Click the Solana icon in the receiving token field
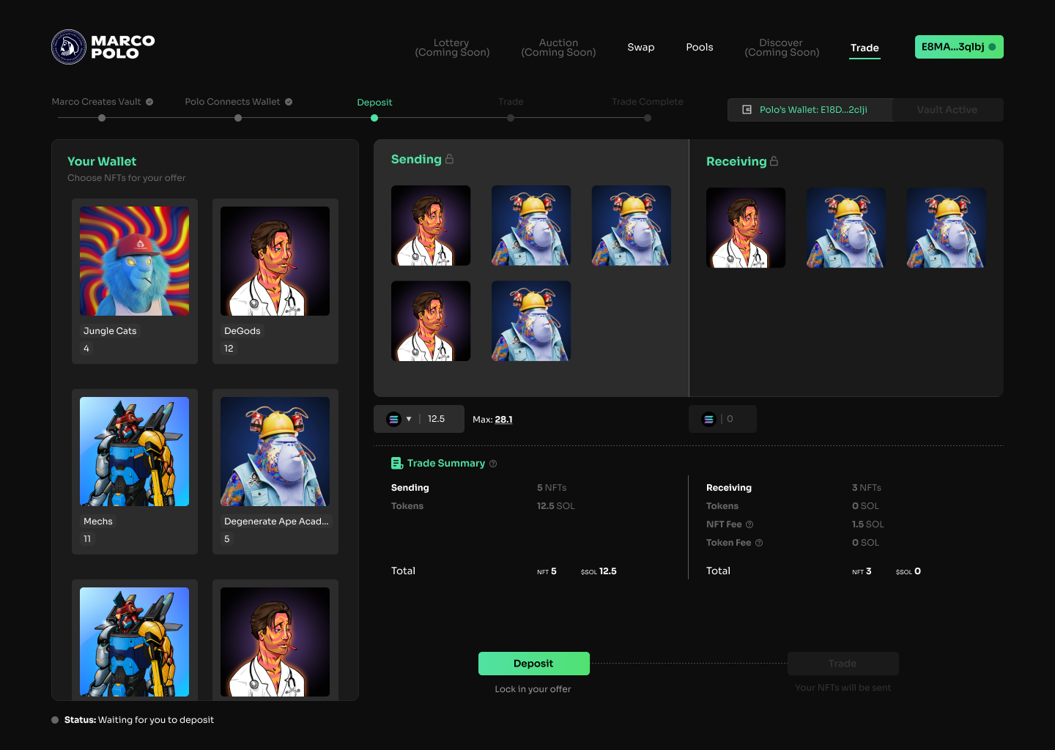1055x750 pixels. [708, 419]
